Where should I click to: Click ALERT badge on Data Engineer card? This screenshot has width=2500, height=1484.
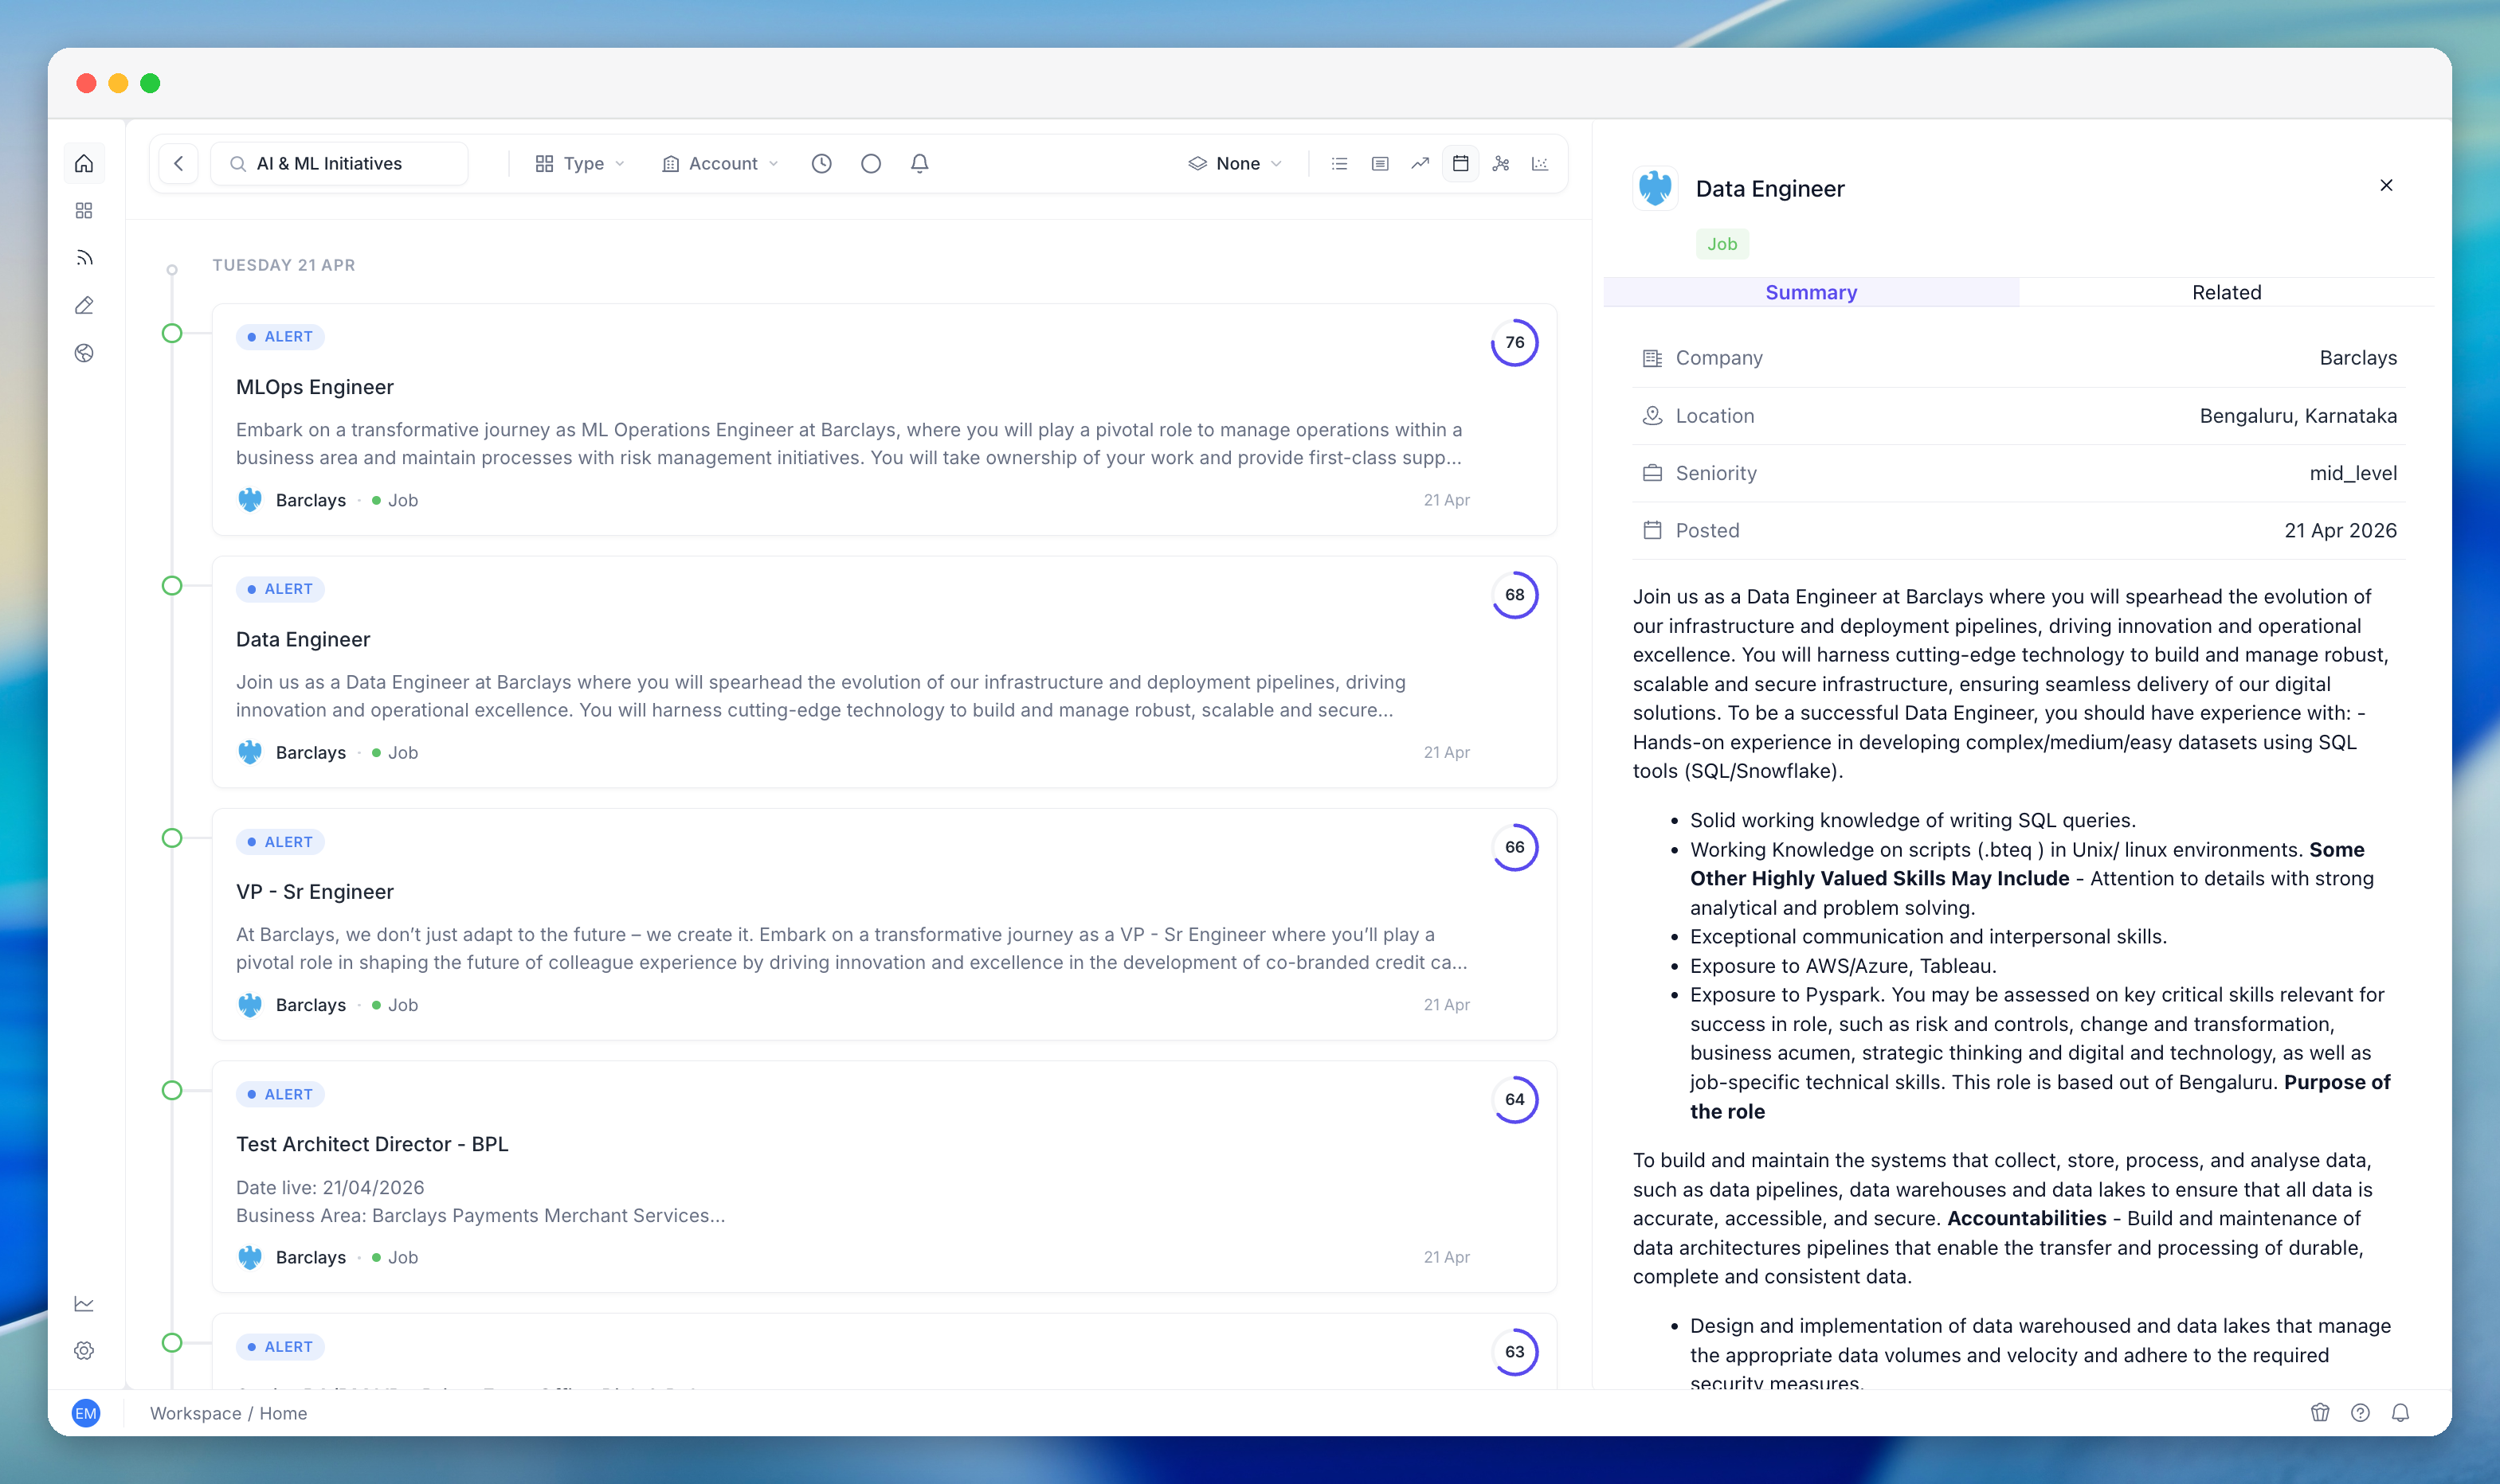(x=280, y=589)
